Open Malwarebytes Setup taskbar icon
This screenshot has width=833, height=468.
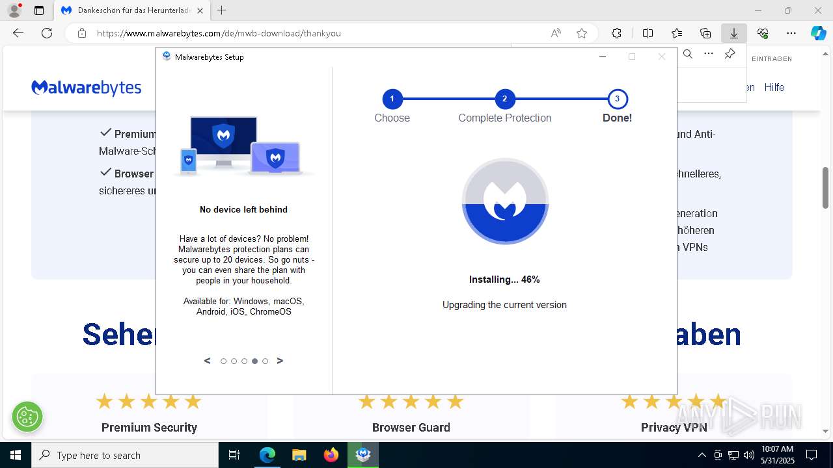[363, 455]
